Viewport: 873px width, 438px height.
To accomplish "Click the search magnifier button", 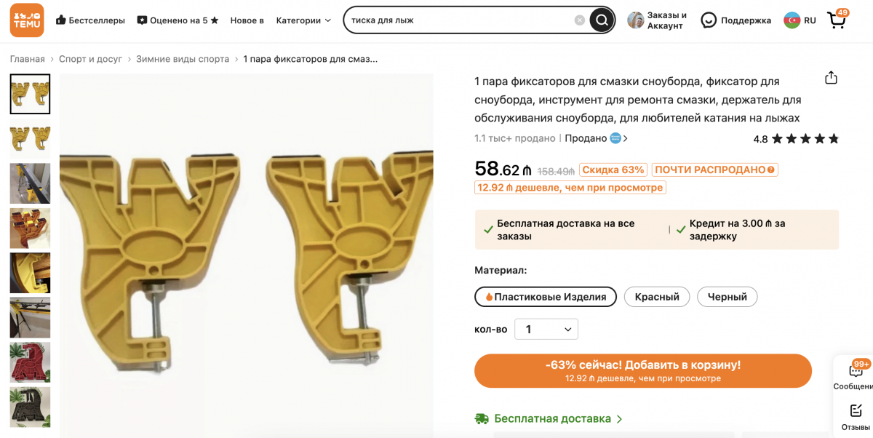I will point(602,20).
